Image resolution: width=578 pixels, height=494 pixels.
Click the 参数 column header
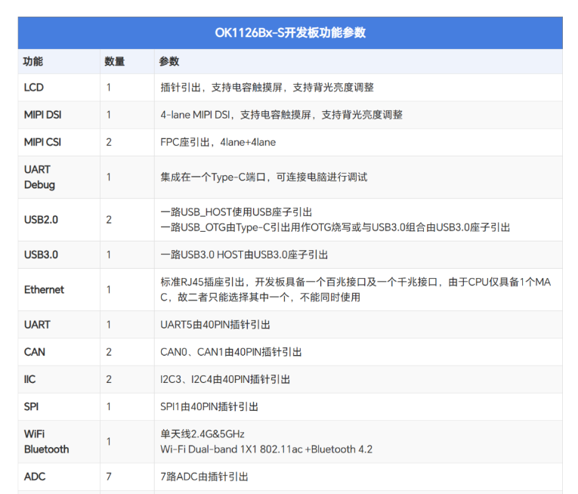[x=169, y=61]
